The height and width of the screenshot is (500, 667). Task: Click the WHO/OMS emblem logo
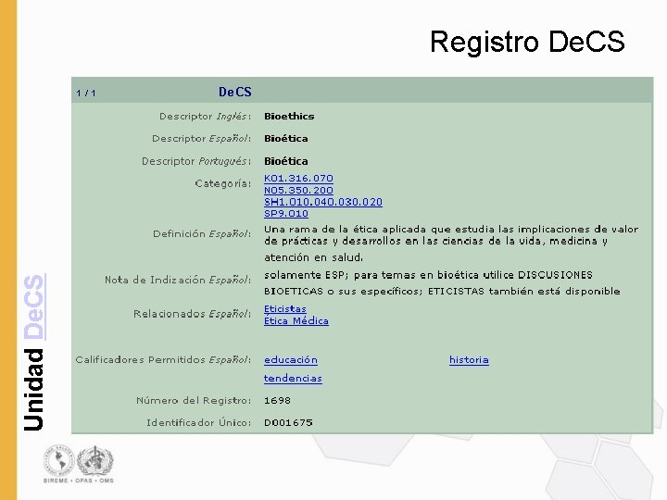(96, 460)
